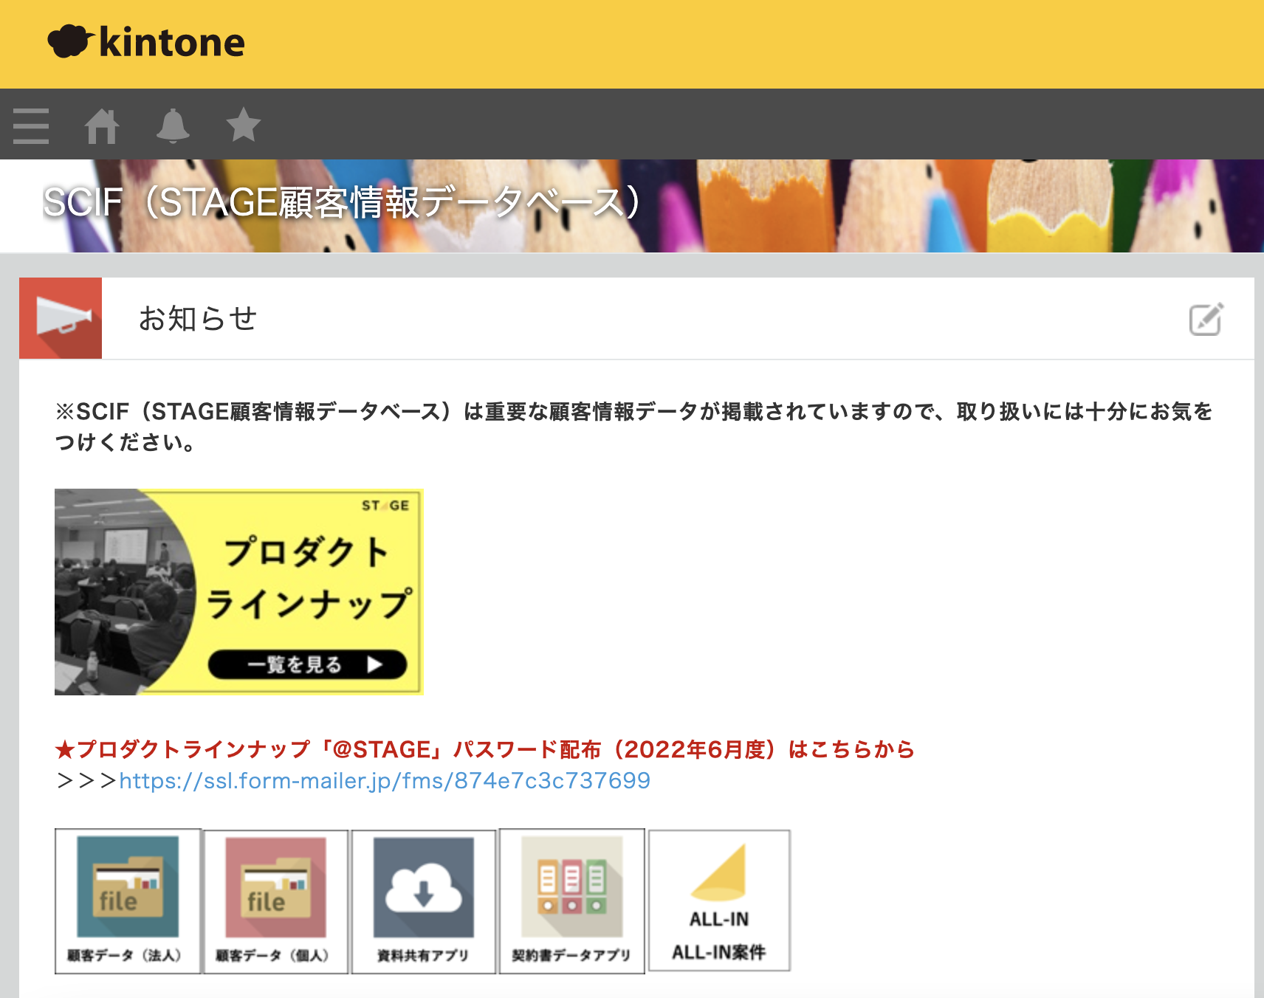Open the ALL-IN案件 app tile
The width and height of the screenshot is (1264, 998).
tap(719, 901)
